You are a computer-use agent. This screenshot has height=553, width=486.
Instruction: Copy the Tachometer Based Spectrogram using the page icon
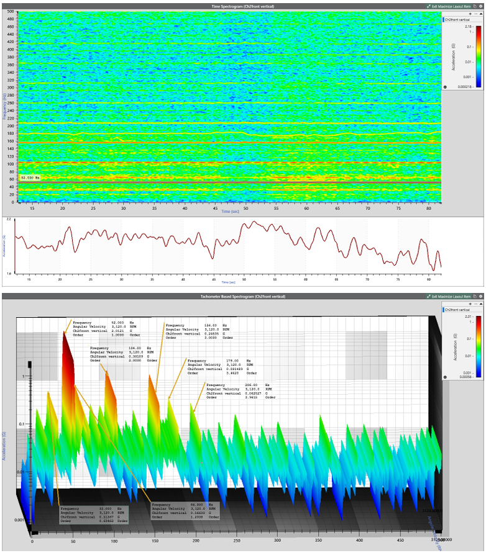pos(475,297)
